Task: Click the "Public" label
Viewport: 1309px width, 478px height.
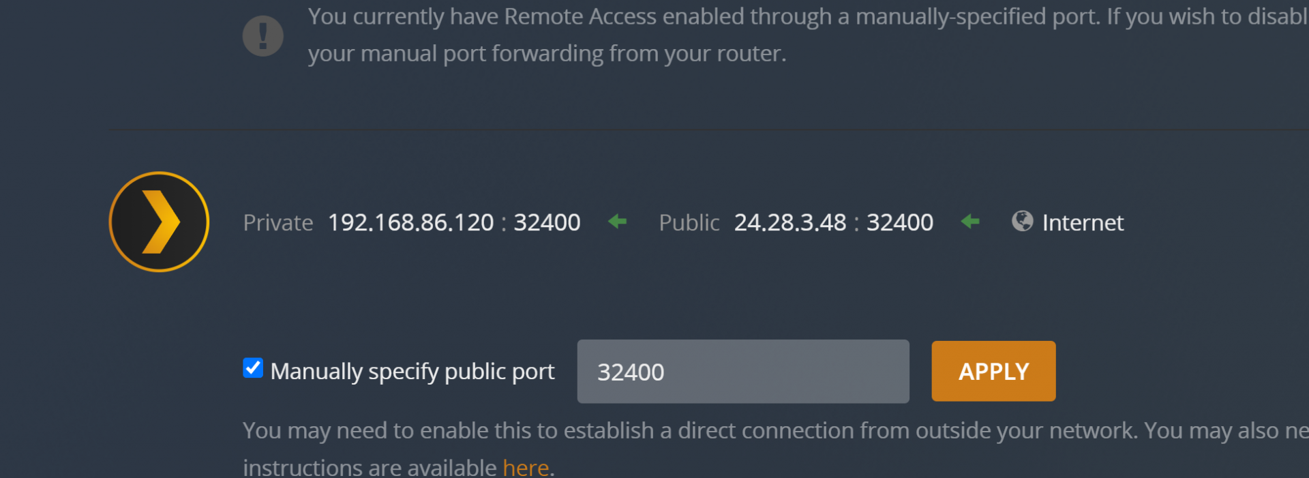Action: coord(689,223)
